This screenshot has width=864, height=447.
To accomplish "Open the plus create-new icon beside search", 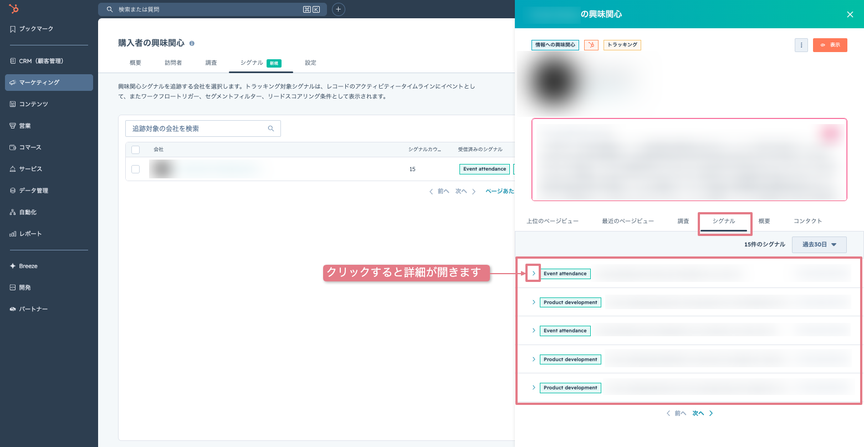I will point(338,9).
